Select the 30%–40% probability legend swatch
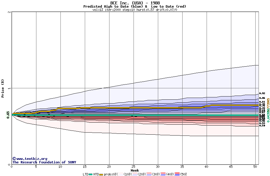Image resolution: width=270 pixels, height=176 pixels. click(163, 174)
